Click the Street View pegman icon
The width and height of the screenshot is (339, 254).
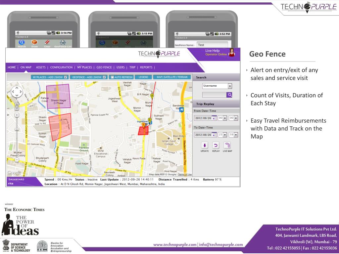coord(17,106)
